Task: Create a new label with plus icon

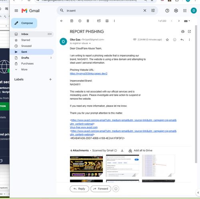Action: point(50,79)
